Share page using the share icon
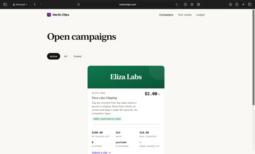Viewport: 255px width, 154px height. pyautogui.click(x=237, y=4)
